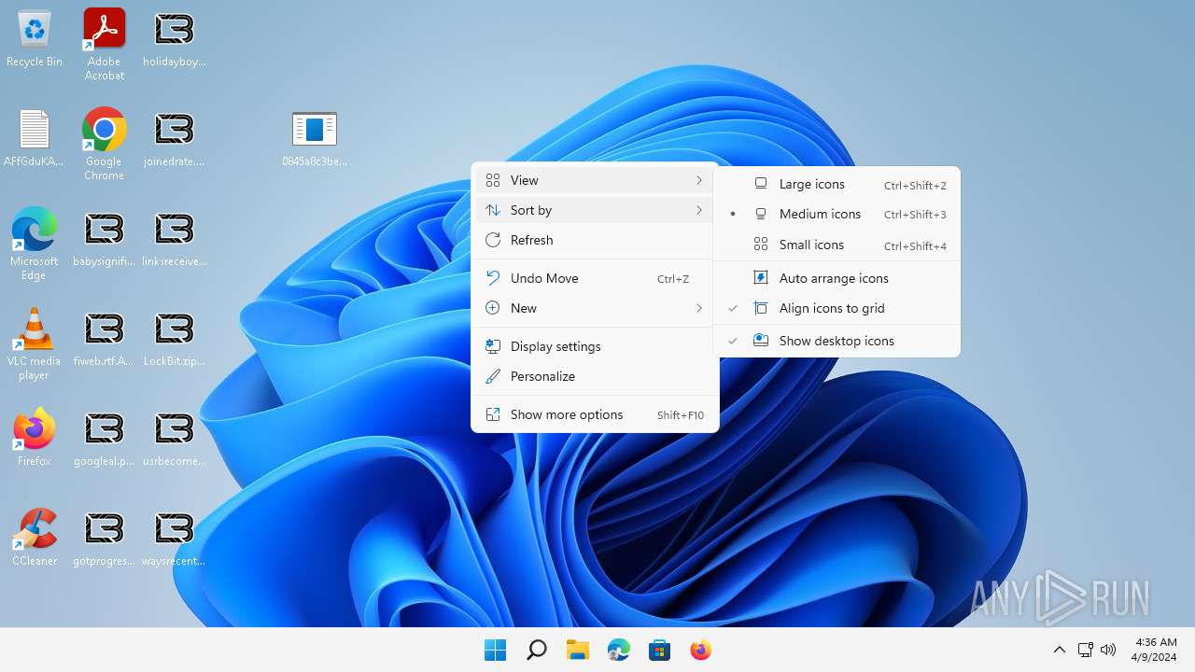Select the babysignifi... file icon
Viewport: 1195px width, 672px height.
(x=105, y=239)
